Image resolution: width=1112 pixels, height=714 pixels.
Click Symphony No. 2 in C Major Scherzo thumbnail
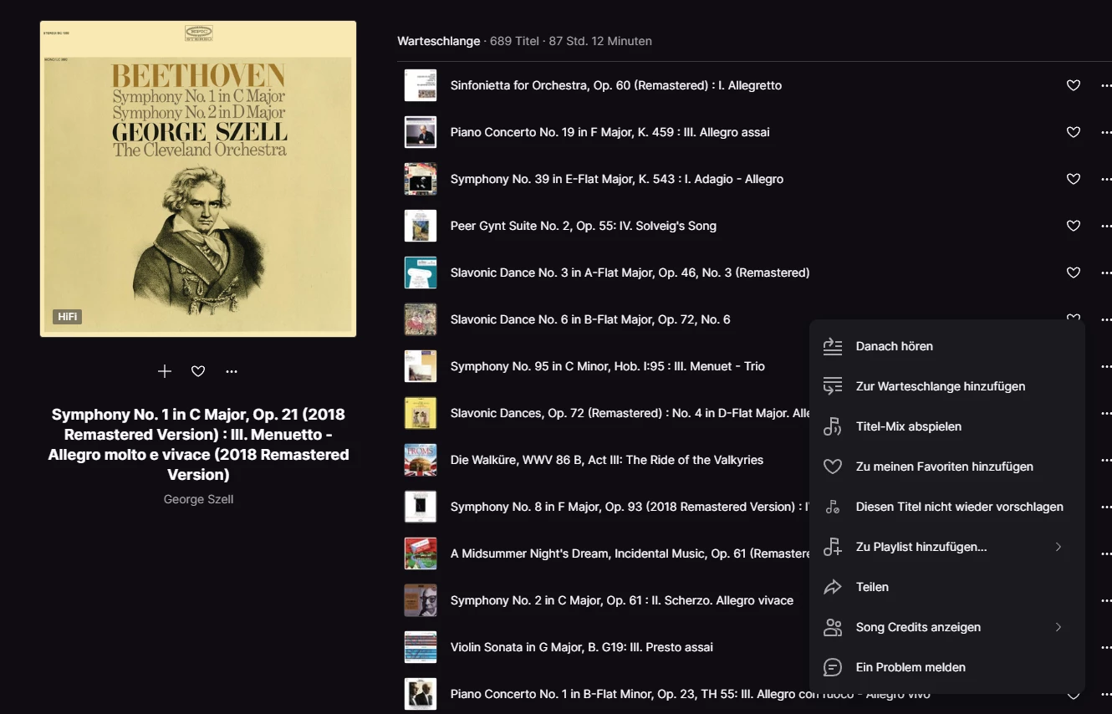coord(421,600)
